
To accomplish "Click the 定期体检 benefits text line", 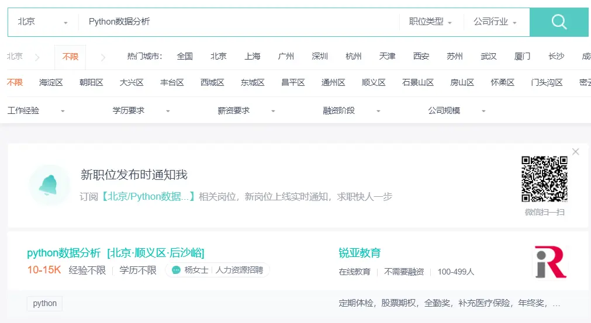I will [x=450, y=303].
